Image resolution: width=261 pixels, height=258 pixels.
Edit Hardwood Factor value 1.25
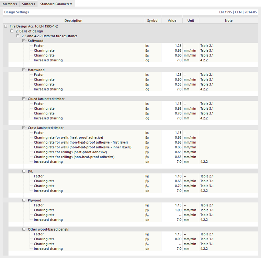point(172,75)
